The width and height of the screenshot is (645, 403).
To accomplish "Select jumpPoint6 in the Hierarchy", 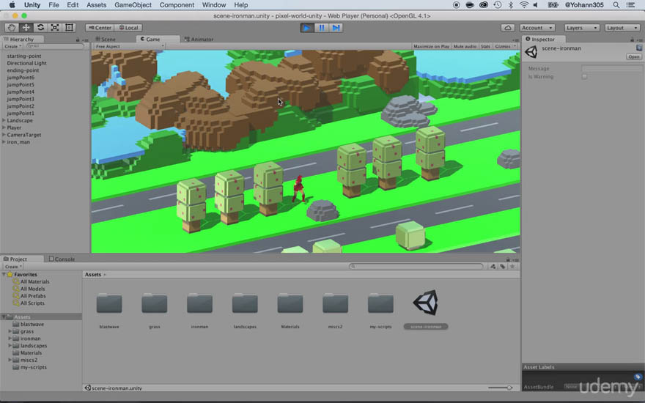I will click(21, 78).
